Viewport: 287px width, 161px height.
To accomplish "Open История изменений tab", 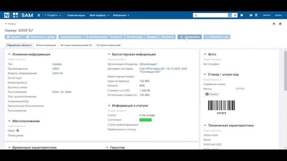I will pyautogui.click(x=109, y=45).
